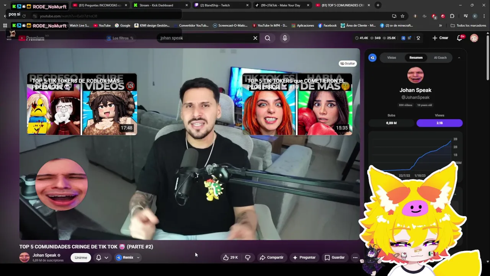The height and width of the screenshot is (276, 490).
Task: Open the Google bookmark
Action: 122,26
